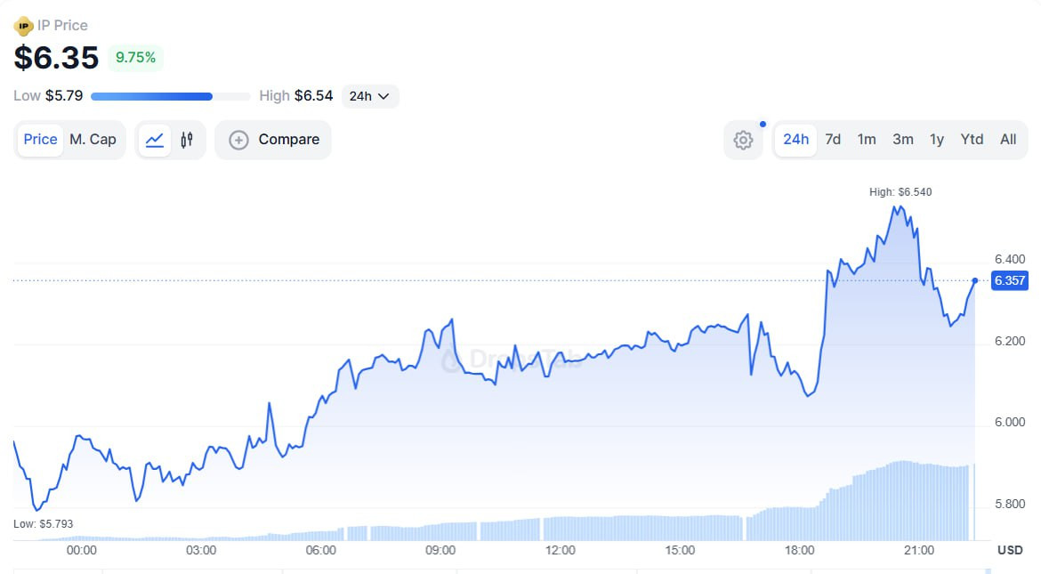Switch to candlestick chart icon
Screen dimensions: 1041x574
point(187,140)
